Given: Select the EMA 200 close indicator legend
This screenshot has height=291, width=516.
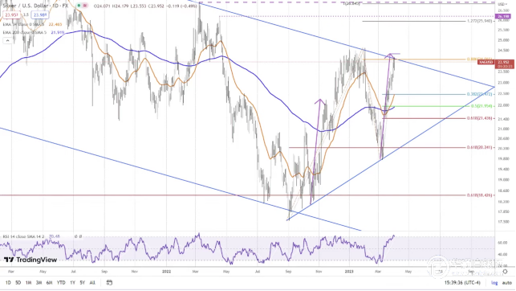Looking at the screenshot, I should click(25, 33).
